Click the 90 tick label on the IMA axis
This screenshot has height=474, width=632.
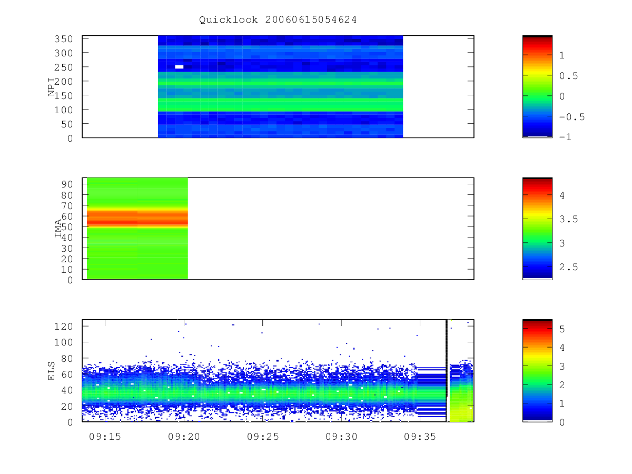tap(67, 184)
